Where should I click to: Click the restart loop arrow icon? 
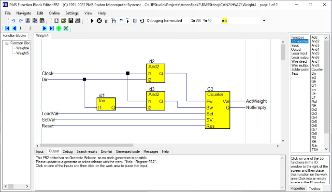(x=142, y=21)
